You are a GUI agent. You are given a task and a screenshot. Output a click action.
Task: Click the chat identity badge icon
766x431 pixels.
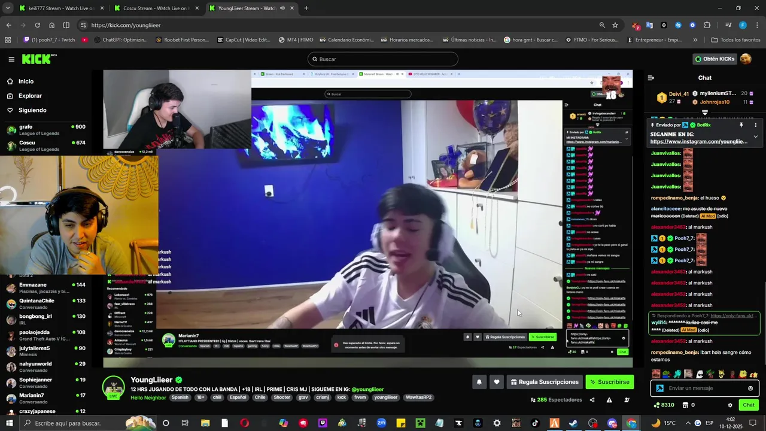(659, 388)
